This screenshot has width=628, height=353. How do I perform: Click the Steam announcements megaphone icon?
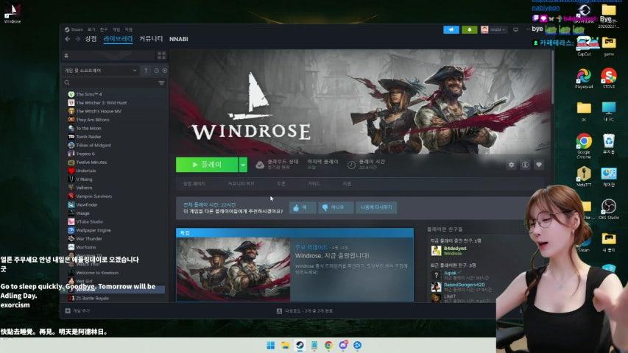[x=451, y=29]
